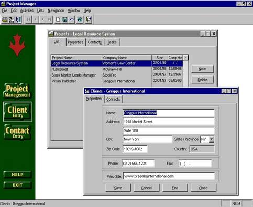Image resolution: width=253 pixels, height=207 pixels.
Task: Click the Start column header
Action: coord(160,58)
